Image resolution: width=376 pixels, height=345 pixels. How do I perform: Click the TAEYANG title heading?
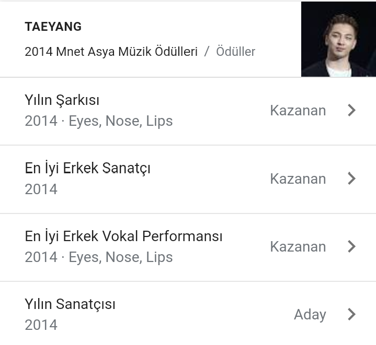[x=53, y=27]
